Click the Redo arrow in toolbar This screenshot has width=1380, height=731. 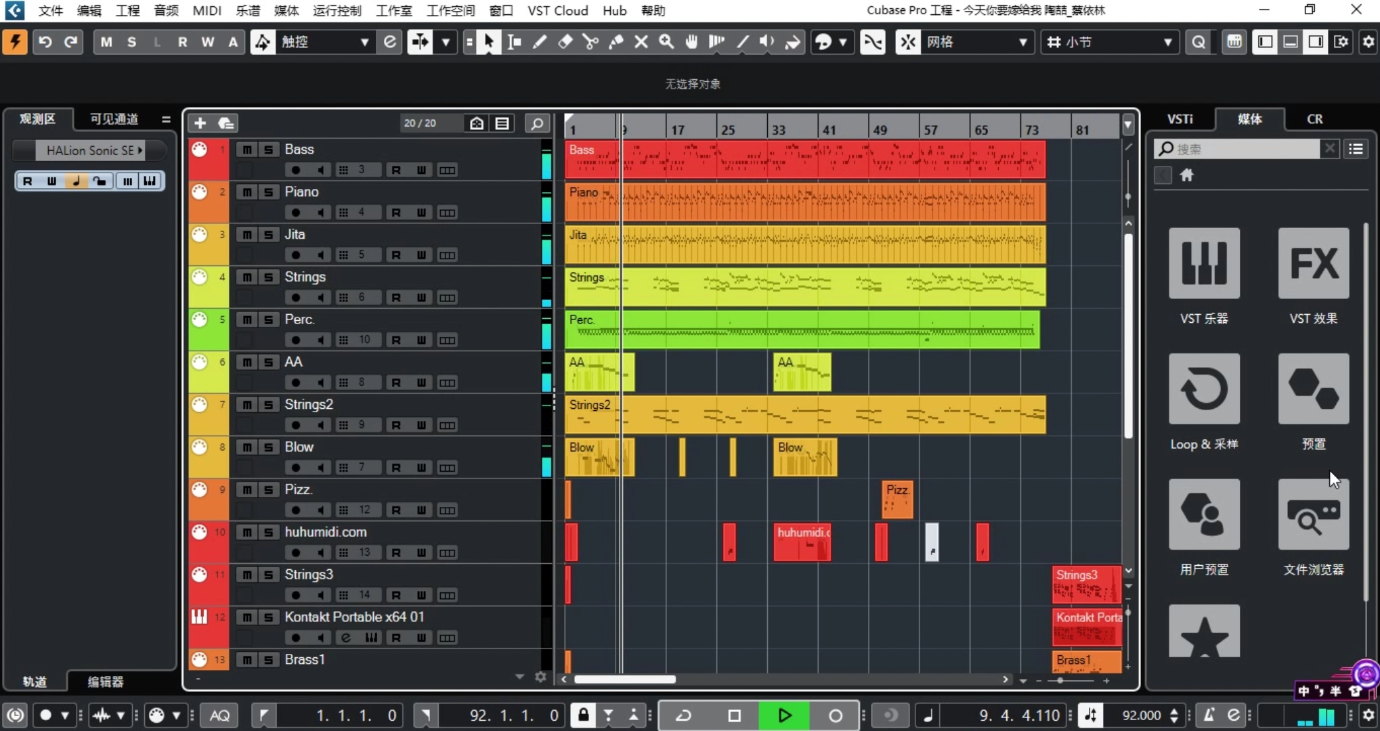pos(70,42)
